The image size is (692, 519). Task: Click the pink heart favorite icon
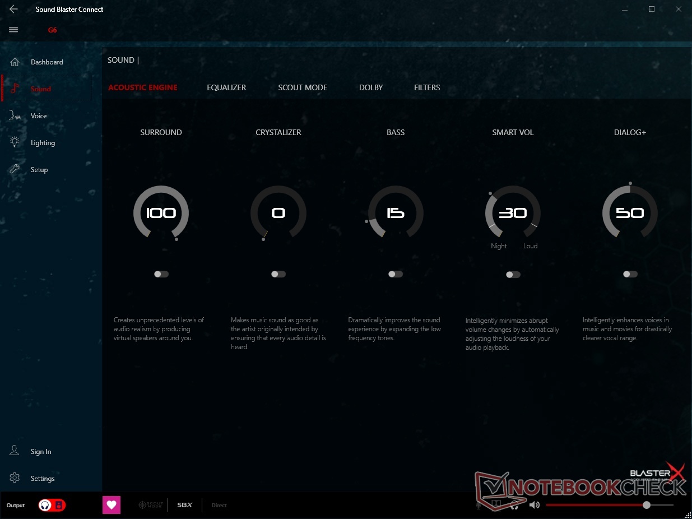(112, 505)
